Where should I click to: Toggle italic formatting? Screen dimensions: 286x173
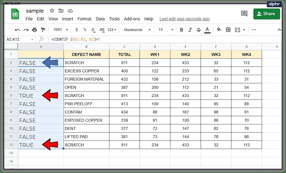(x=190, y=30)
